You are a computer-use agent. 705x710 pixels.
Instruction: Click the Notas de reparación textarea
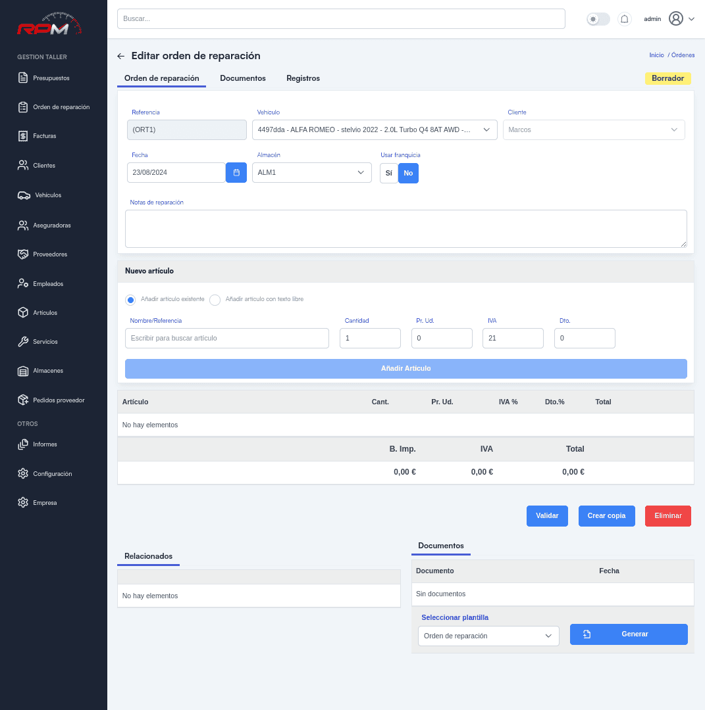click(405, 229)
